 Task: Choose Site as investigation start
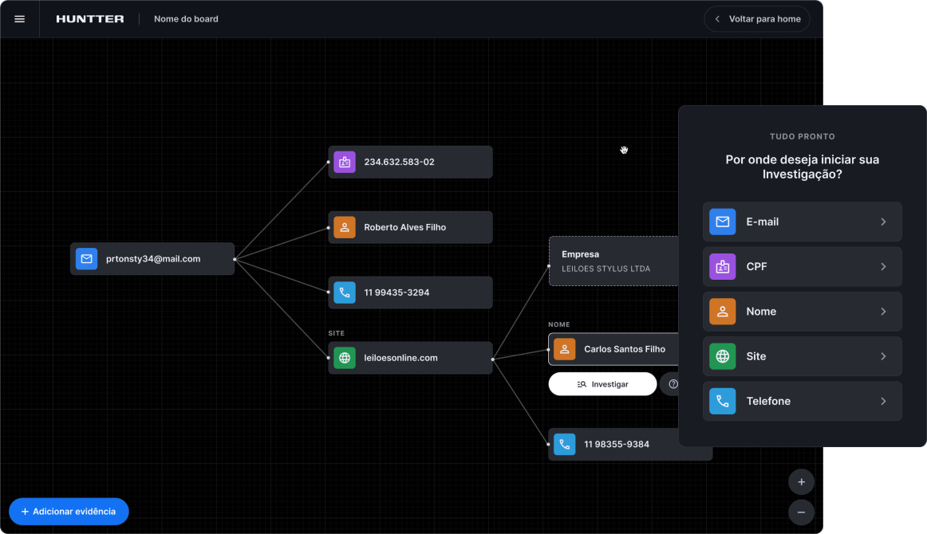802,356
